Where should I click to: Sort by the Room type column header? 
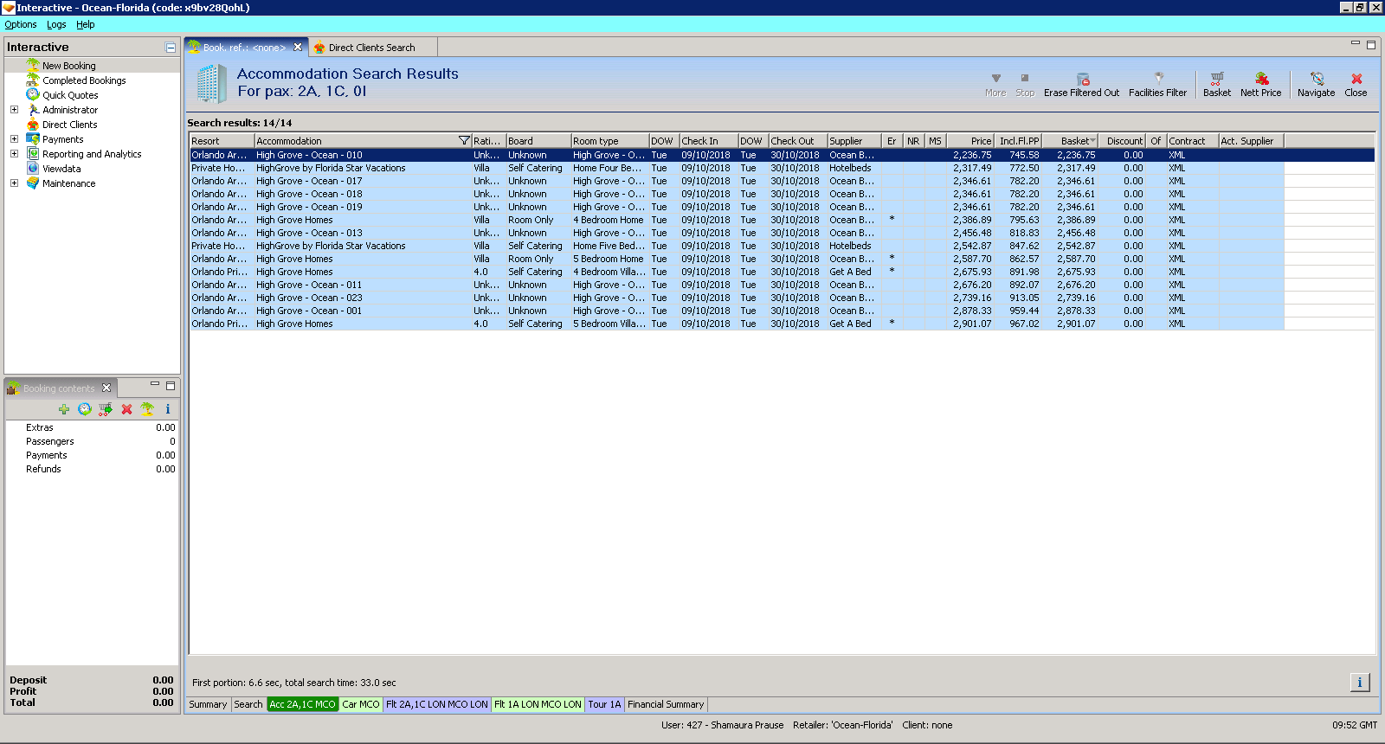coord(609,141)
